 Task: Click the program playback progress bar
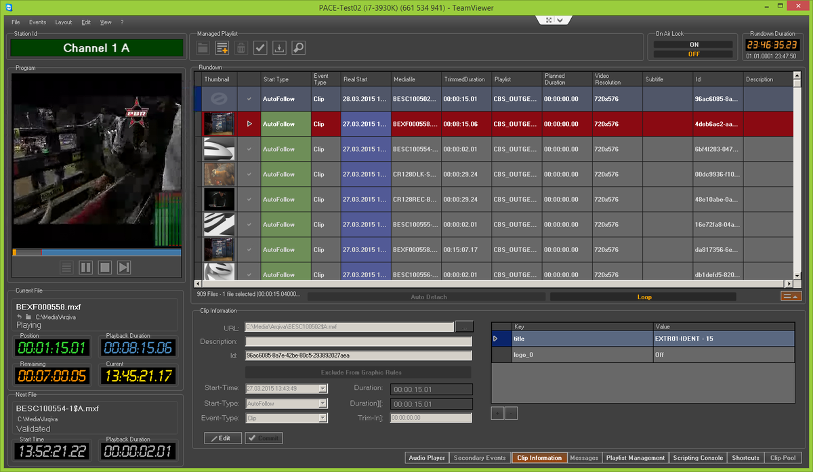97,253
